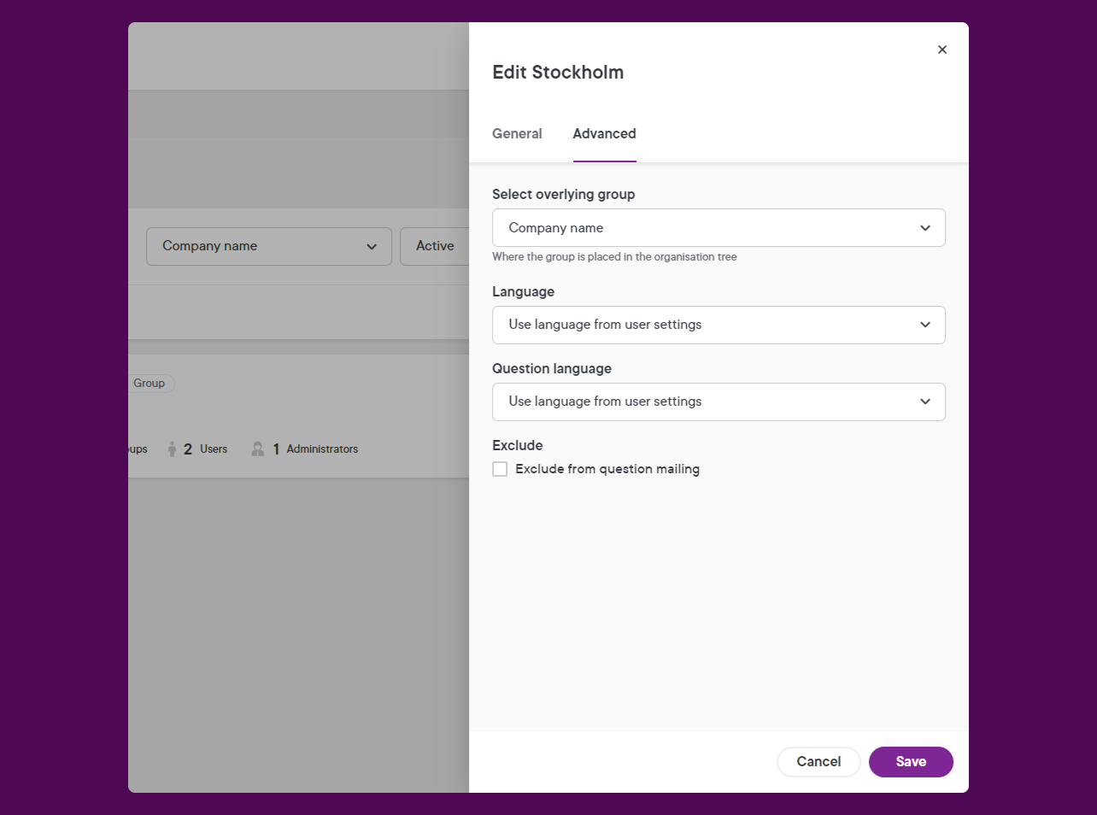
Task: Expand the Language dropdown
Action: 718,325
